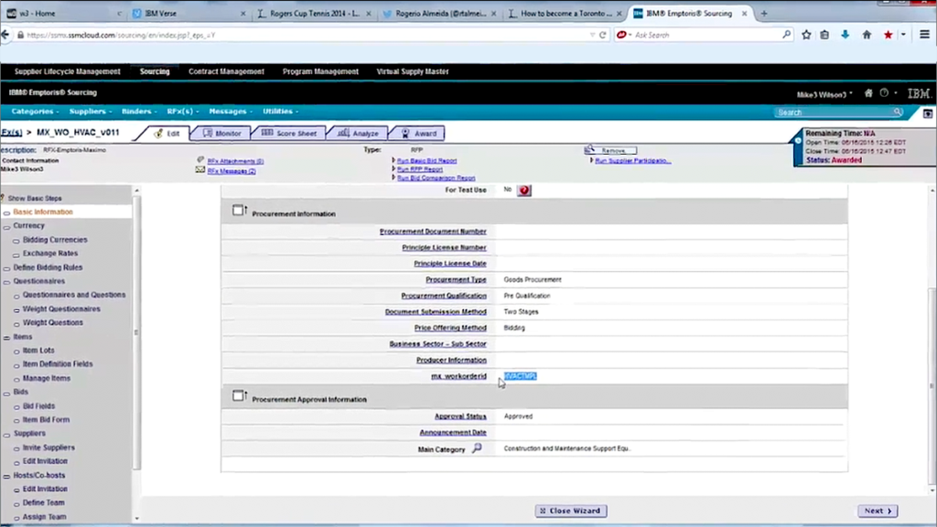
Task: Collapse the Items section in the sidebar
Action: point(6,336)
